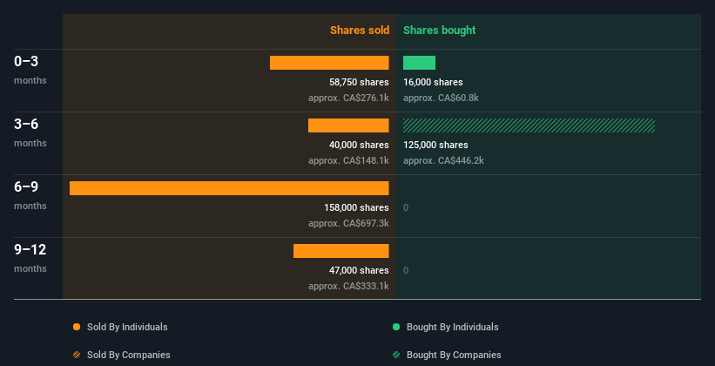This screenshot has height=366, width=715.
Task: Click the approx. CA$446.2k value
Action: point(443,160)
